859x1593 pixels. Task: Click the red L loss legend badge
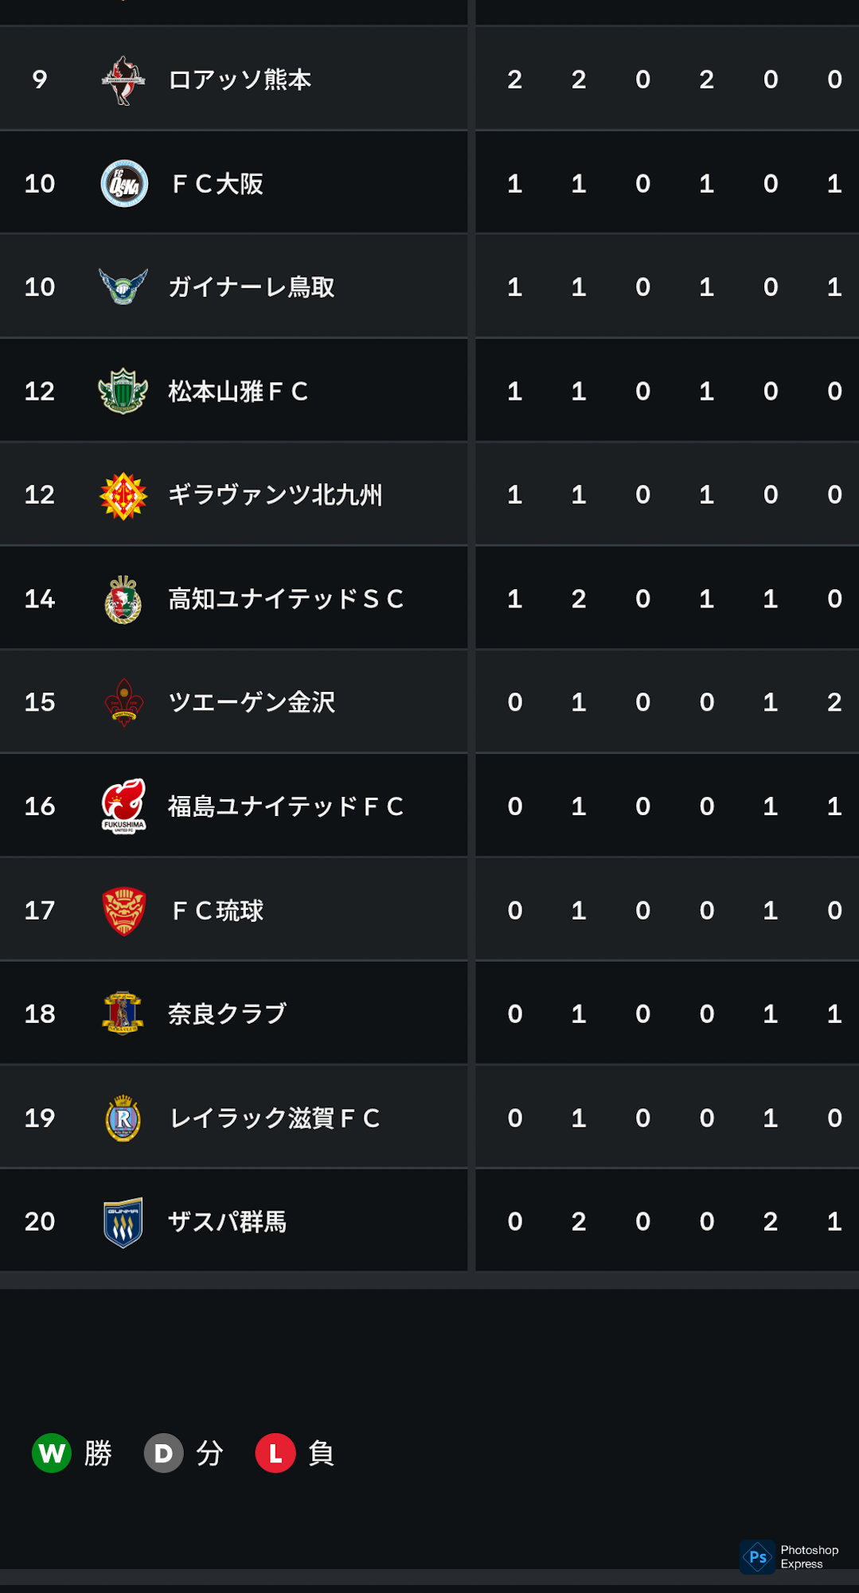pos(275,1453)
